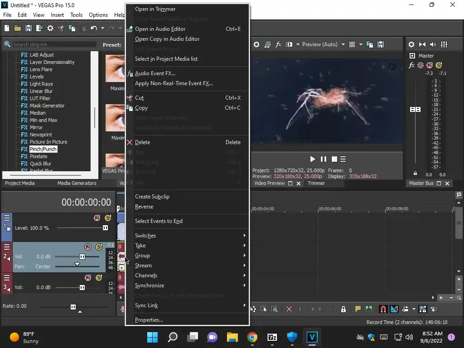Mute audio track 2
The image size is (464, 348).
pos(88,247)
